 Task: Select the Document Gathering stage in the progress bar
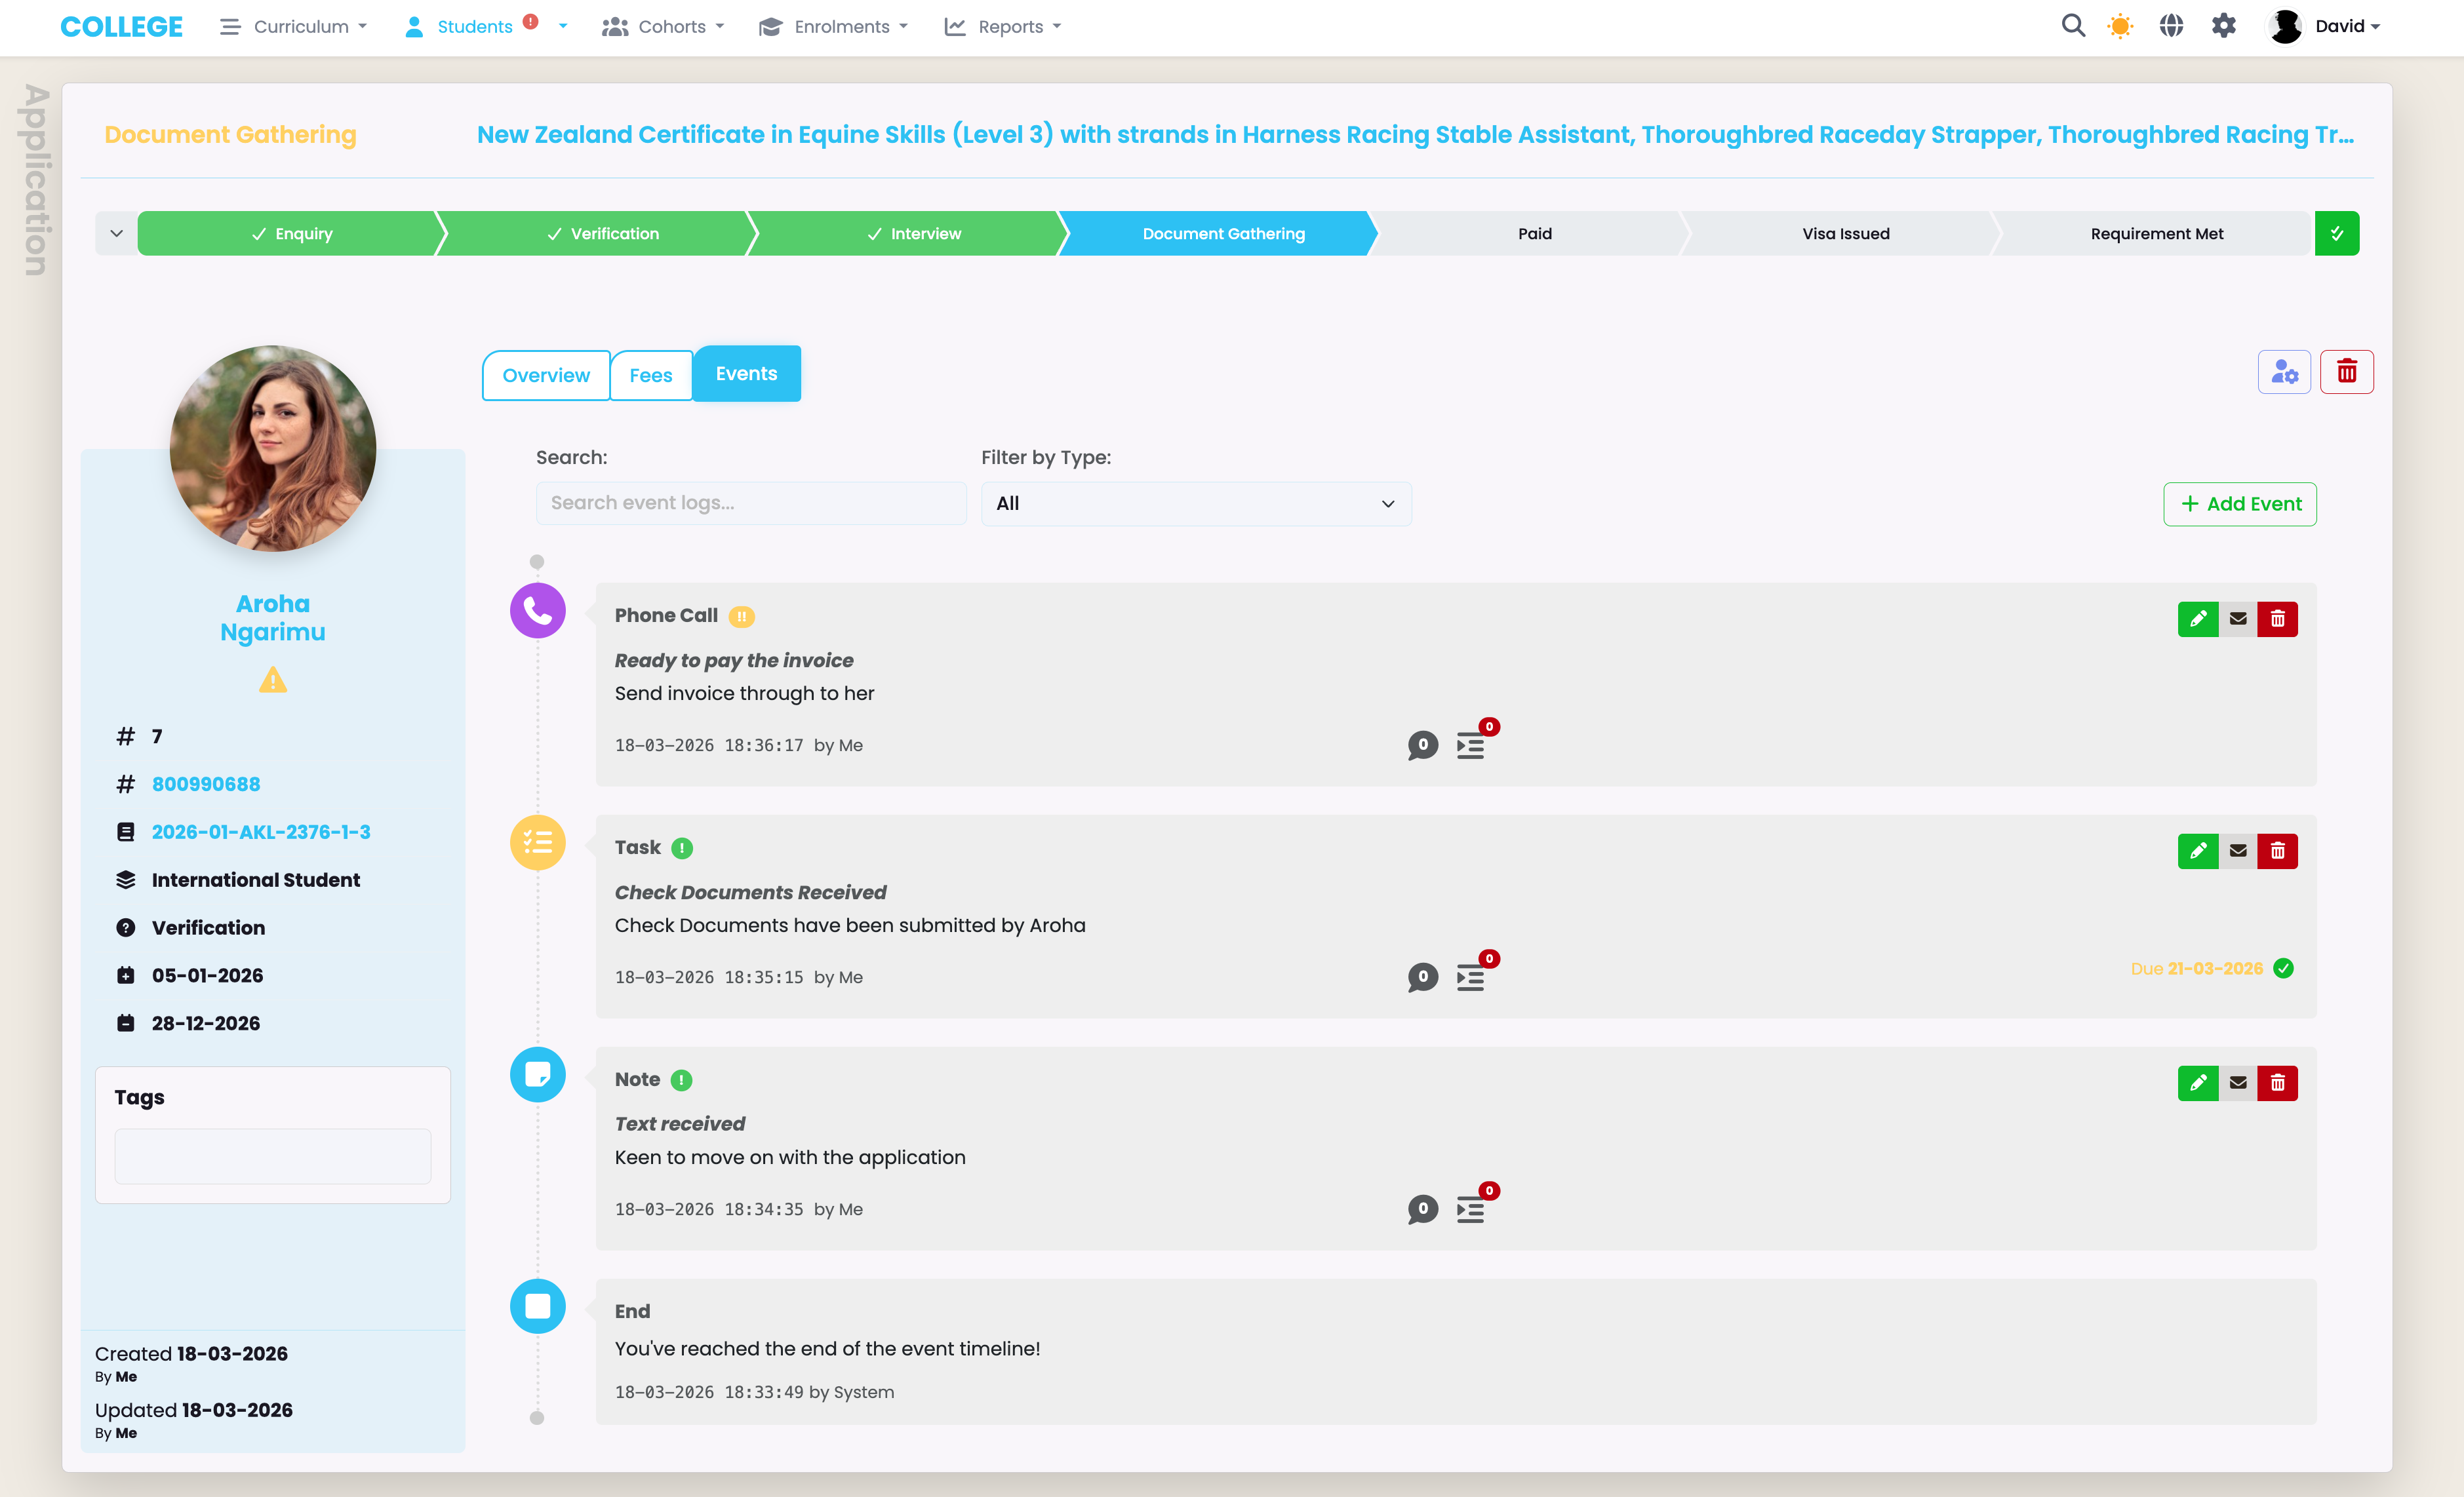click(1222, 233)
